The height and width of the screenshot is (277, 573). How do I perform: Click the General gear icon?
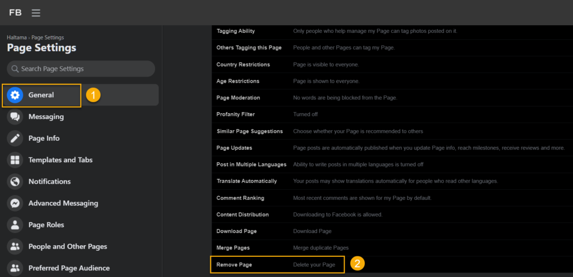click(x=15, y=95)
